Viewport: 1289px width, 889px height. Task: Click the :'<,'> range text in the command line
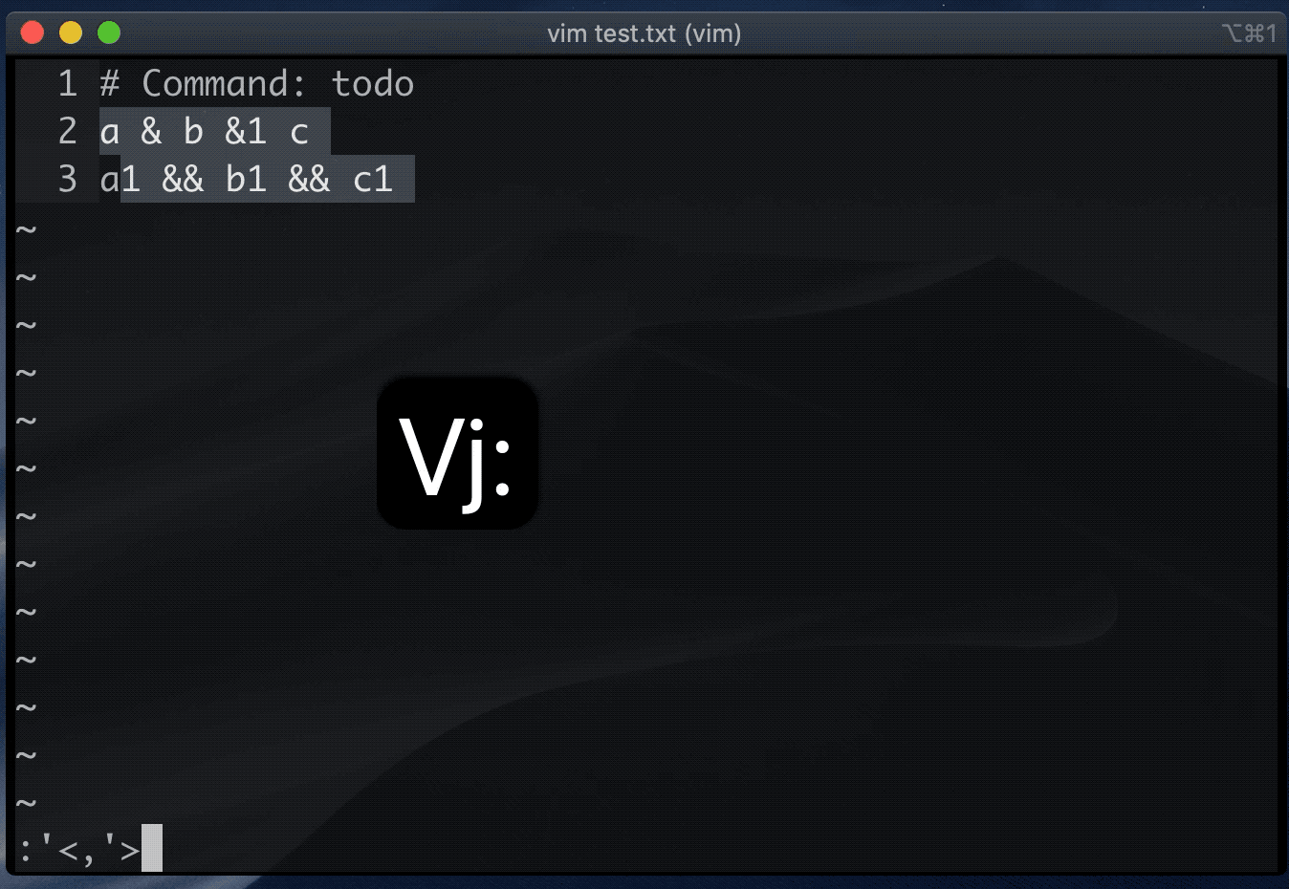(x=79, y=849)
